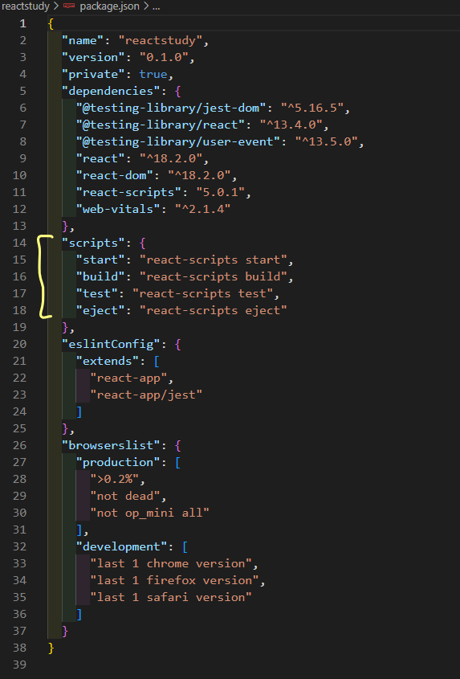Image resolution: width=460 pixels, height=679 pixels.
Task: Click the "react-scripts start" value
Action: point(214,260)
